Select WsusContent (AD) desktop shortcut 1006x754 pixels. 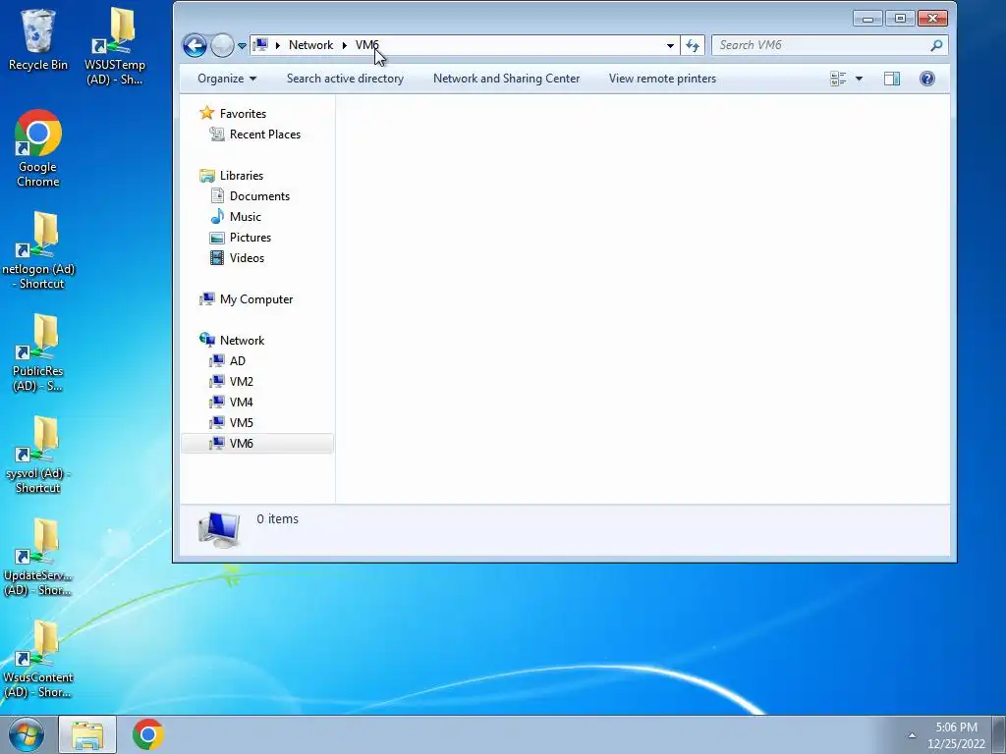click(x=38, y=659)
